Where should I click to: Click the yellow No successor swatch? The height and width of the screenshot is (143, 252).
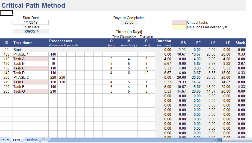tap(179, 27)
